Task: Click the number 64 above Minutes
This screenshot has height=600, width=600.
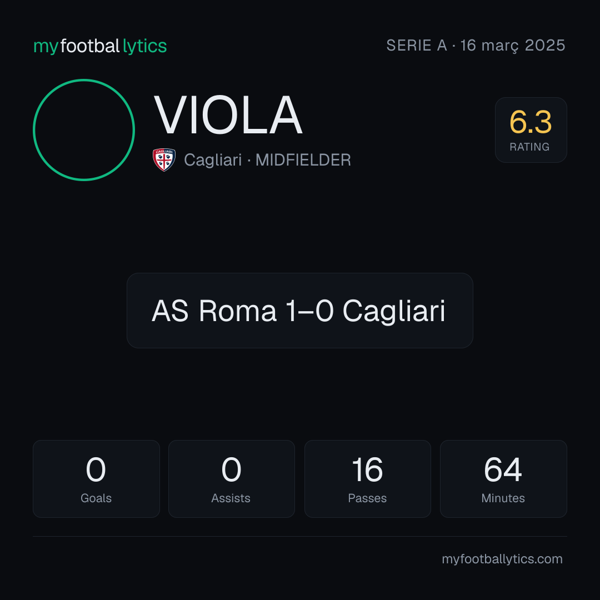Action: (503, 469)
